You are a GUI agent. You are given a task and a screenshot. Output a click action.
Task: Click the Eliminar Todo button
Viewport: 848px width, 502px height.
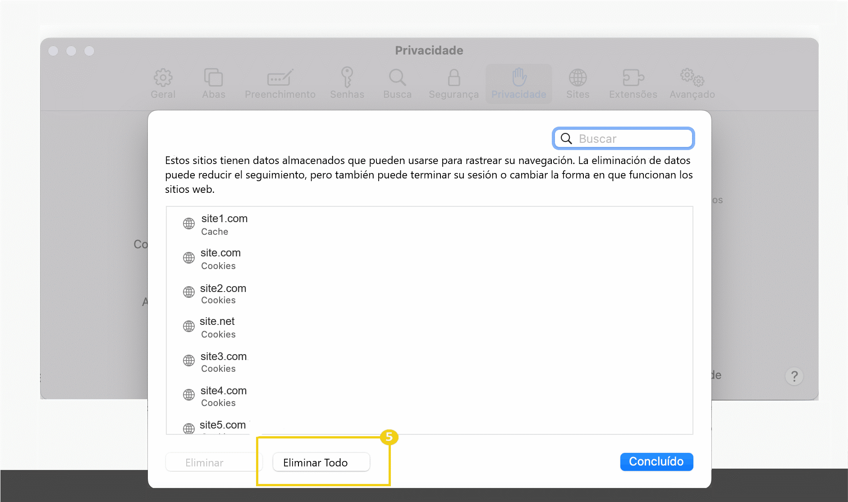(321, 462)
